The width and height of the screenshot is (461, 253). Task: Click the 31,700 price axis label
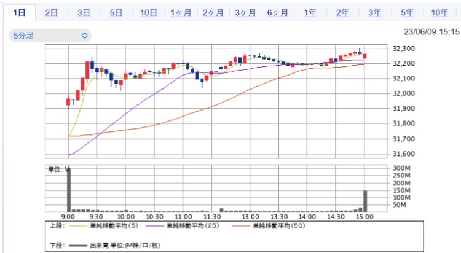tap(404, 139)
